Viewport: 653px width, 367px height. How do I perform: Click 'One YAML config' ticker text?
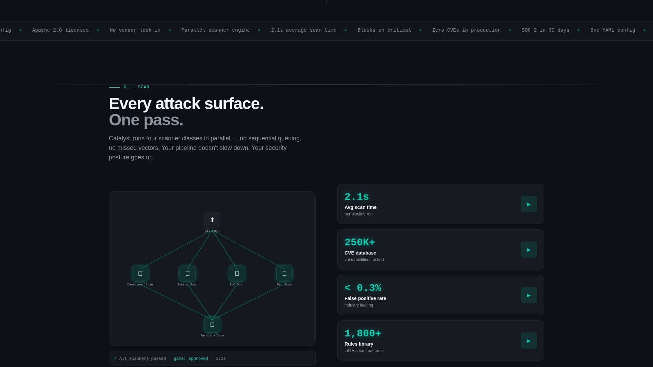pos(613,30)
